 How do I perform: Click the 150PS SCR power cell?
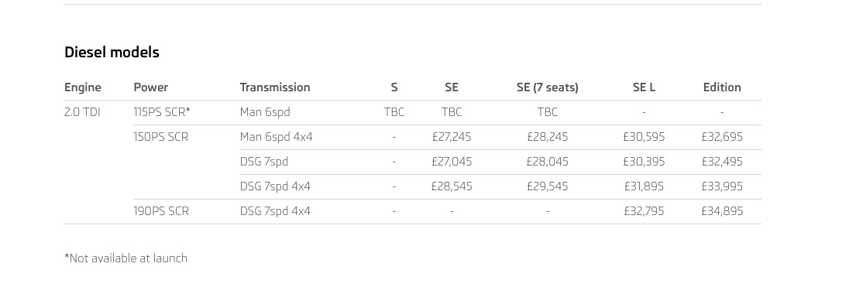161,138
